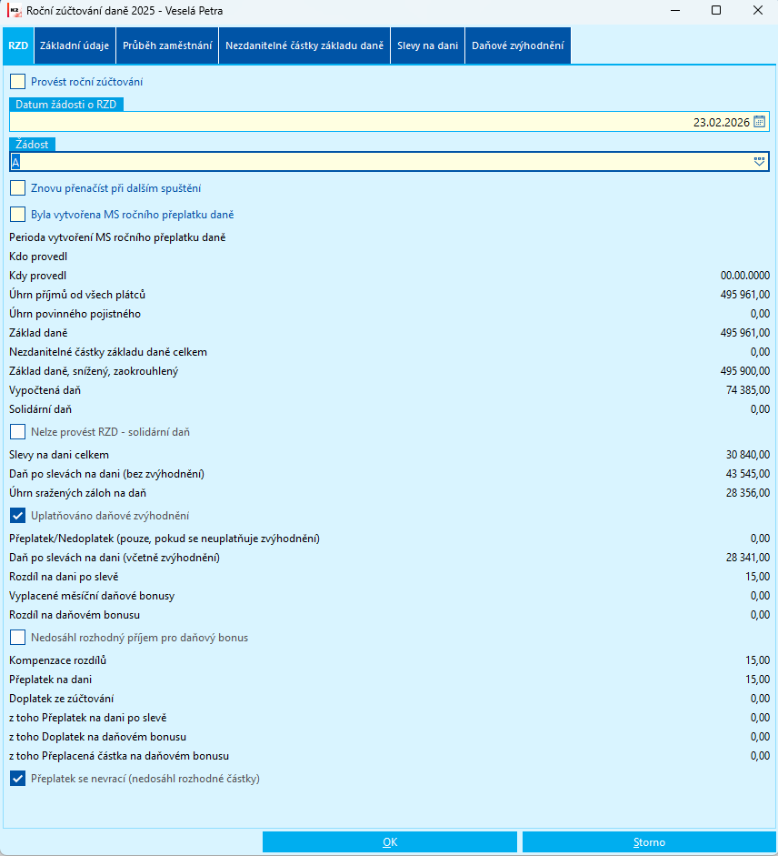Cancel with the Storno button
This screenshot has height=856, width=778.
649,841
